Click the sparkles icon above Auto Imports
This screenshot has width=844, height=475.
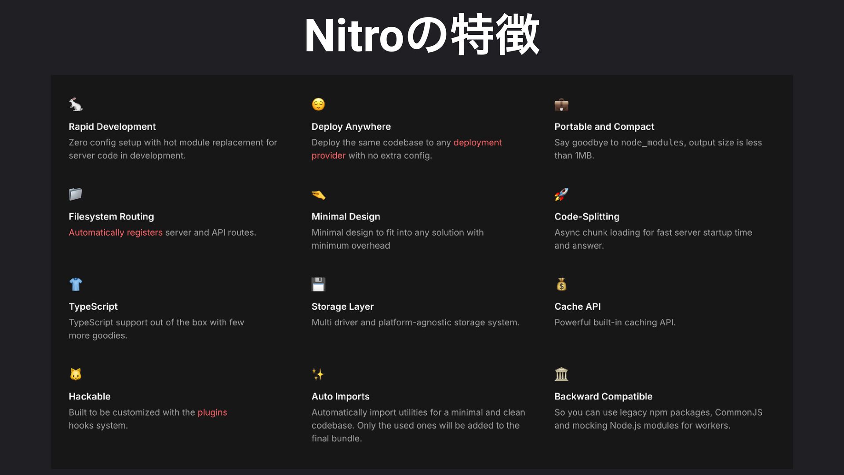[318, 374]
